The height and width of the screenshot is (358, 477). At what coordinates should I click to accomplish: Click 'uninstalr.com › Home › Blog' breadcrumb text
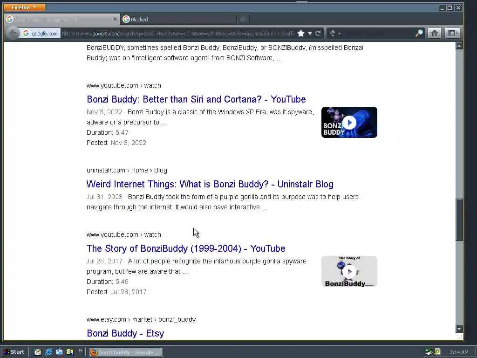(x=127, y=170)
